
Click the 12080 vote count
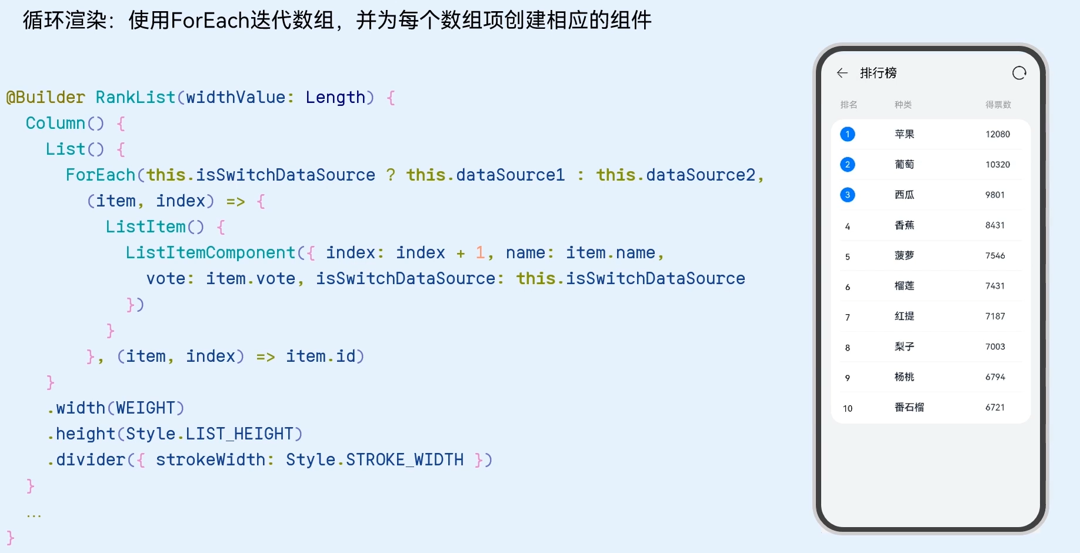(x=998, y=134)
